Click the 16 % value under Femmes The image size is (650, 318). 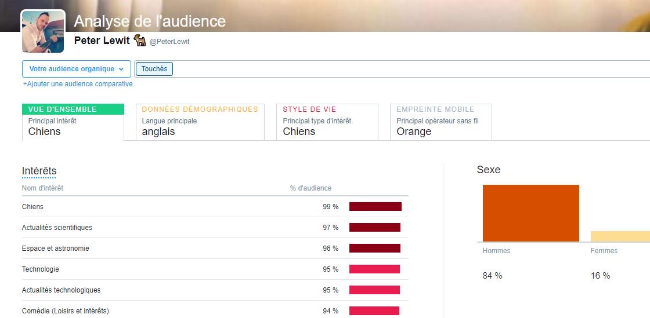pos(600,276)
